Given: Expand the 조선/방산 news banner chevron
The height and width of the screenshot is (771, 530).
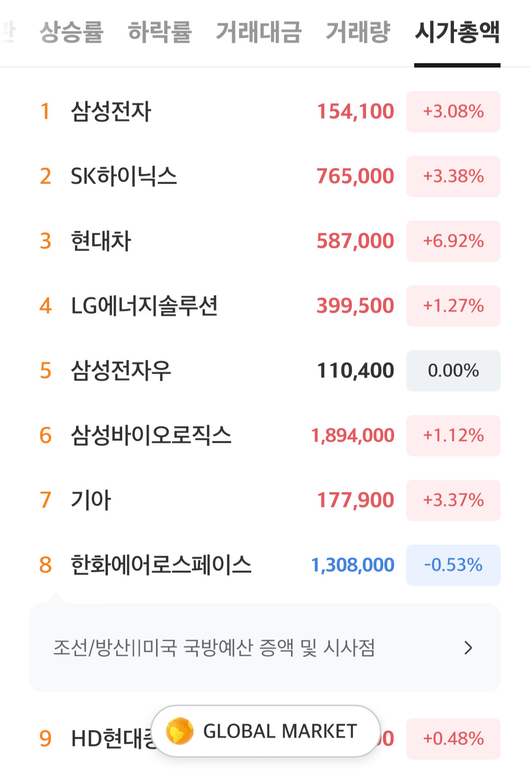Looking at the screenshot, I should (x=468, y=648).
